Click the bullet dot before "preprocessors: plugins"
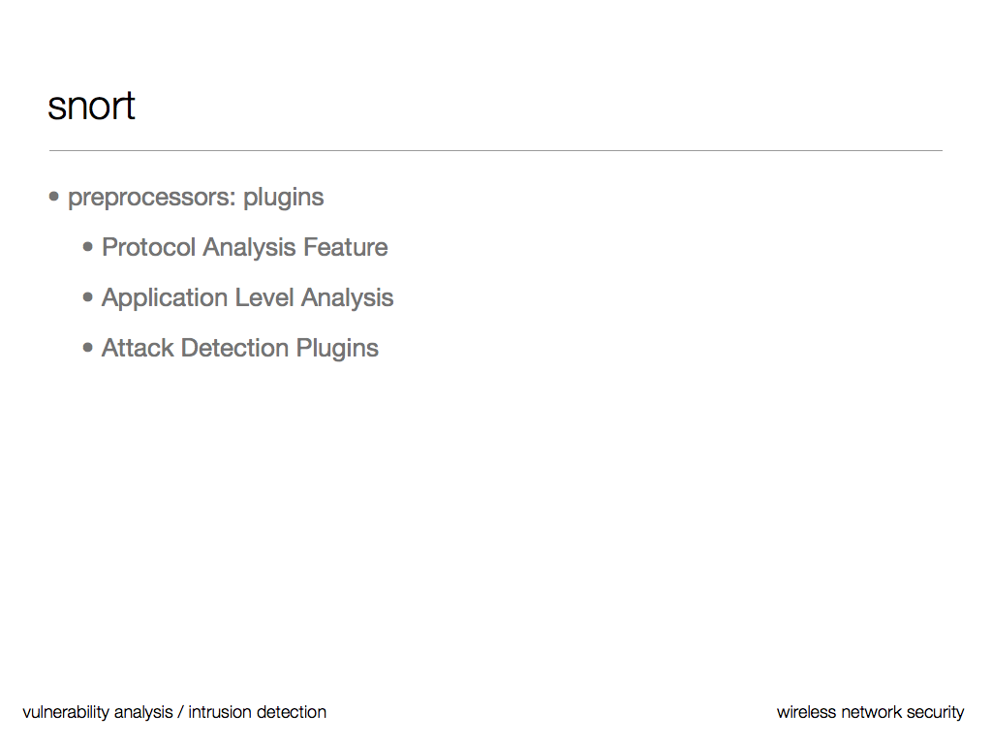The width and height of the screenshot is (992, 744). [54, 197]
